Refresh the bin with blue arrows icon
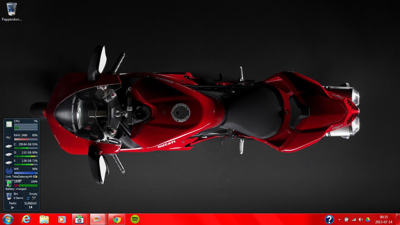The width and height of the screenshot is (400, 225). click(28, 198)
